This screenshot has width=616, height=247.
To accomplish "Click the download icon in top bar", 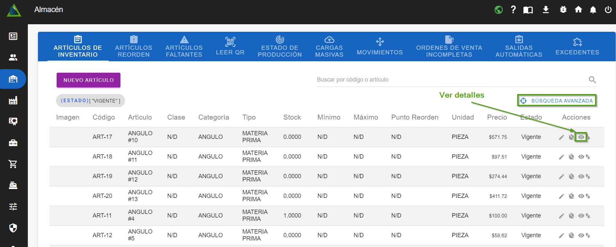I will pos(546,9).
